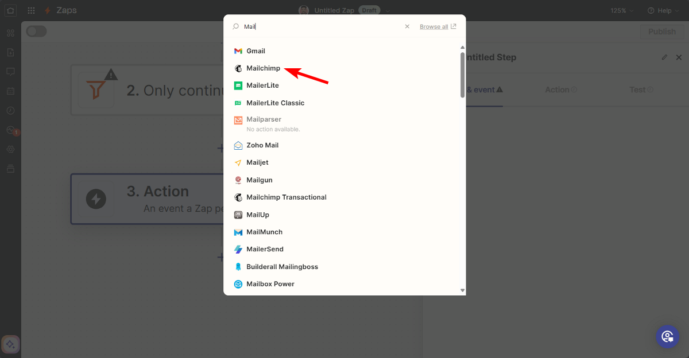Click the Browse all link
The image size is (689, 358).
click(x=438, y=26)
